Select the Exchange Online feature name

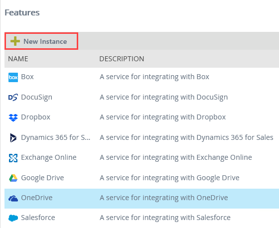click(49, 157)
